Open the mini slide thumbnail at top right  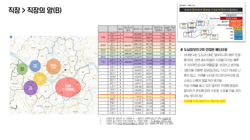[x=211, y=22]
